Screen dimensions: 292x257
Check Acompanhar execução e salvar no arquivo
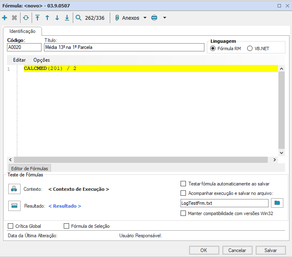tap(183, 193)
